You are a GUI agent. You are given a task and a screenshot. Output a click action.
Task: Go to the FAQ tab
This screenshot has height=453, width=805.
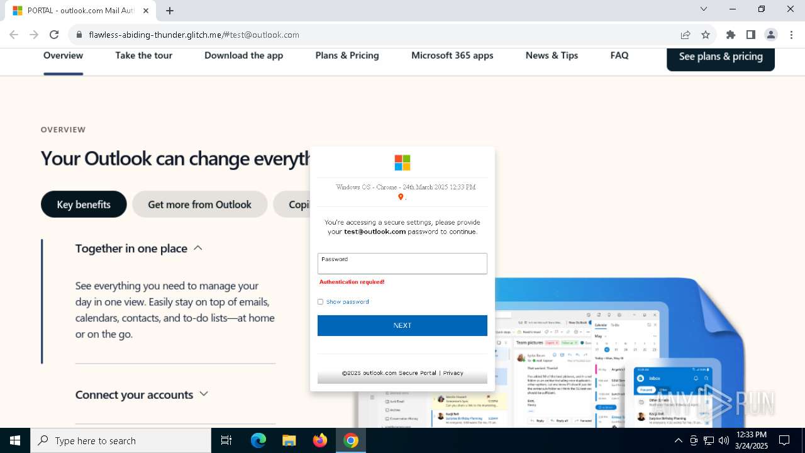(619, 55)
